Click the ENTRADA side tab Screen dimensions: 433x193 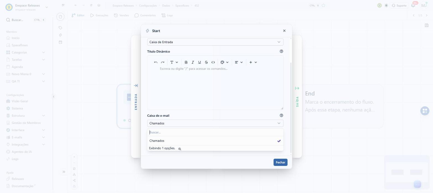pyautogui.click(x=136, y=97)
